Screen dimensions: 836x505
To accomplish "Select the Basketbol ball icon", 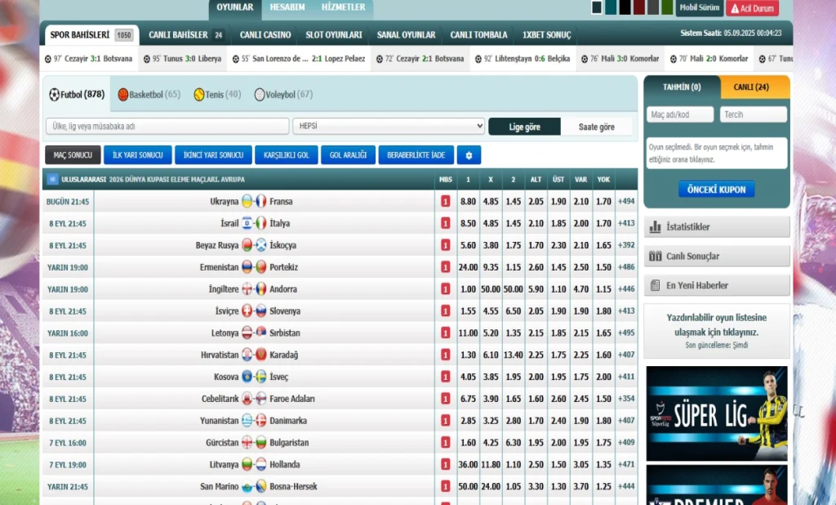I will pyautogui.click(x=123, y=95).
